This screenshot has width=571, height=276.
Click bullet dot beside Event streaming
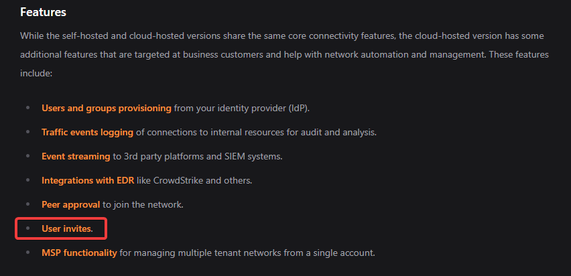(27, 156)
